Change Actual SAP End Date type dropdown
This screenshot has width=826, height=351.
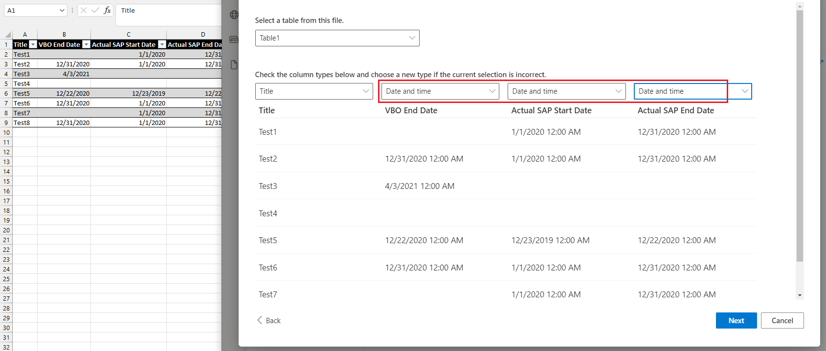click(x=692, y=91)
